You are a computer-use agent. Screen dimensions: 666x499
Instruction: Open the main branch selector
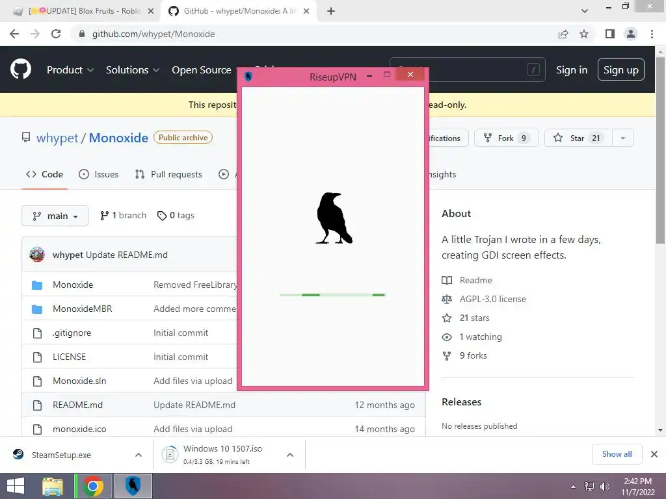click(x=55, y=216)
